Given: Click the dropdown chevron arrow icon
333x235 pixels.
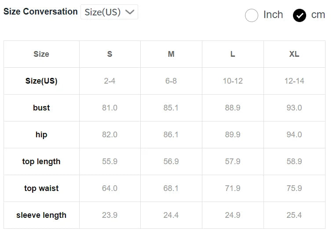Looking at the screenshot, I should coord(129,12).
